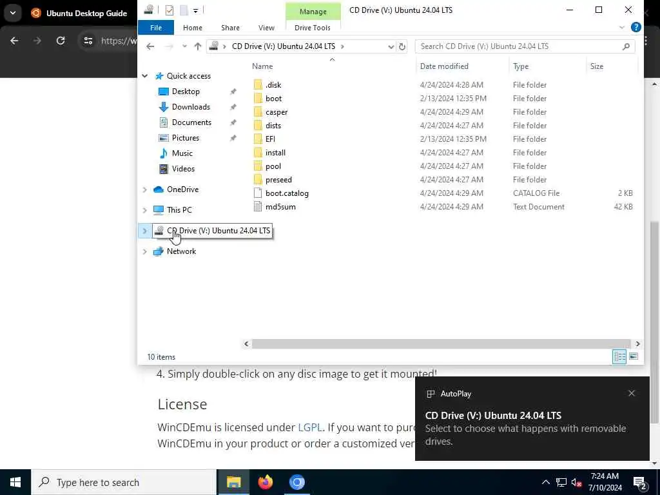Click horizontal scrollbar right arrow
Viewport: 660px width, 495px height.
[x=637, y=344]
